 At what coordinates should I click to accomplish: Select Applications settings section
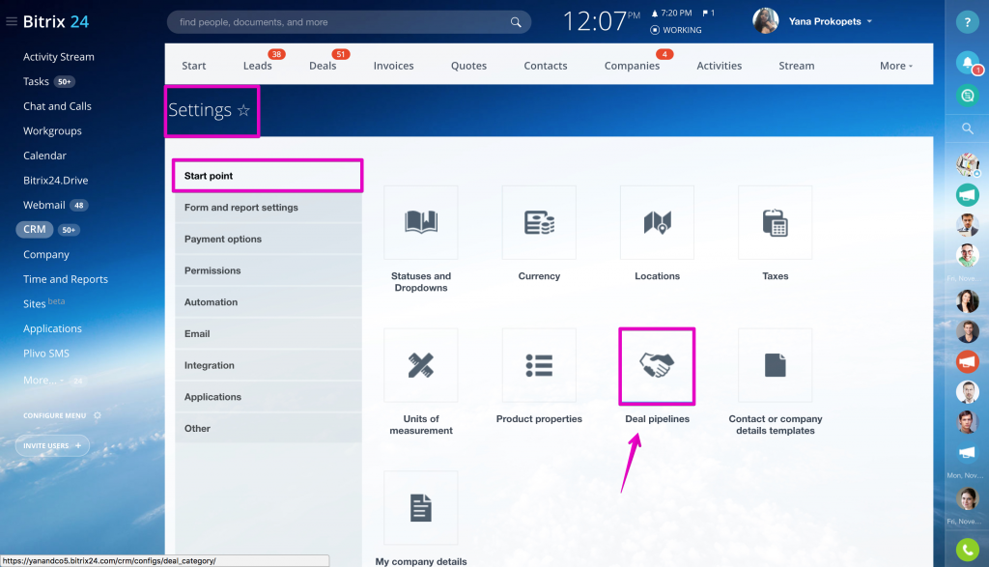coord(268,396)
